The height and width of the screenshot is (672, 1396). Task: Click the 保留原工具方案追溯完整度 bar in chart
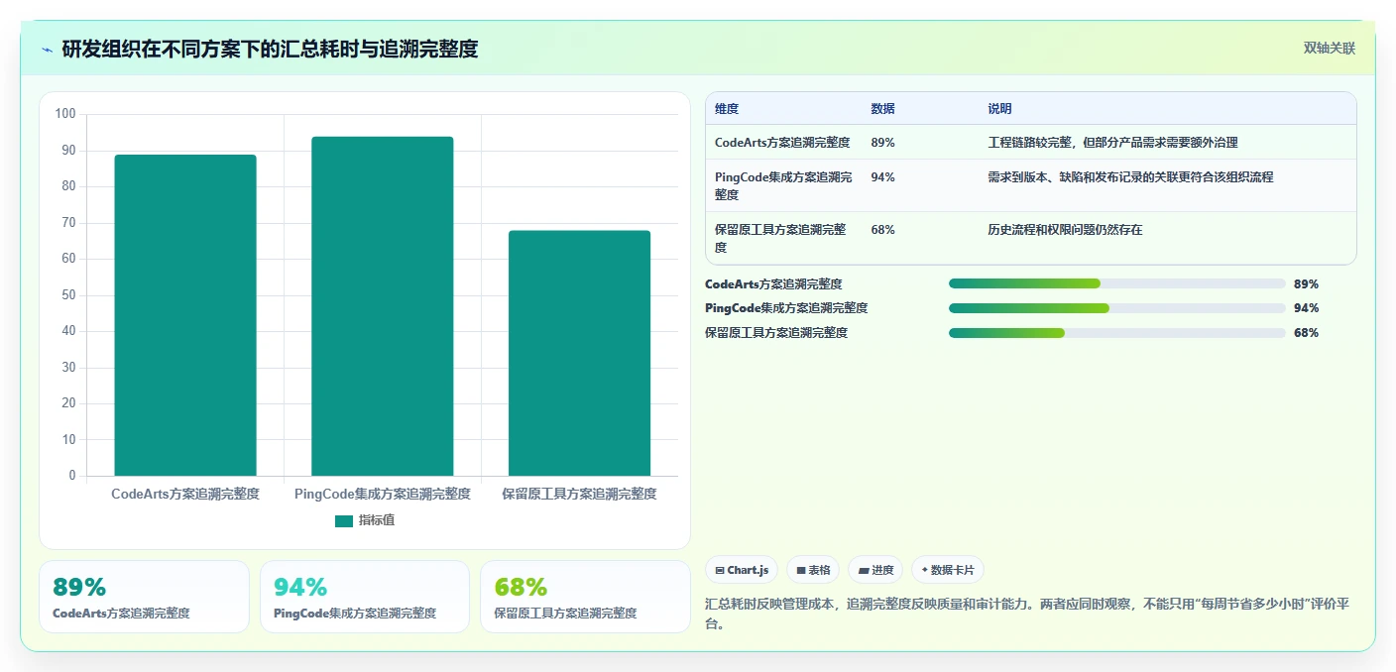[x=580, y=353]
